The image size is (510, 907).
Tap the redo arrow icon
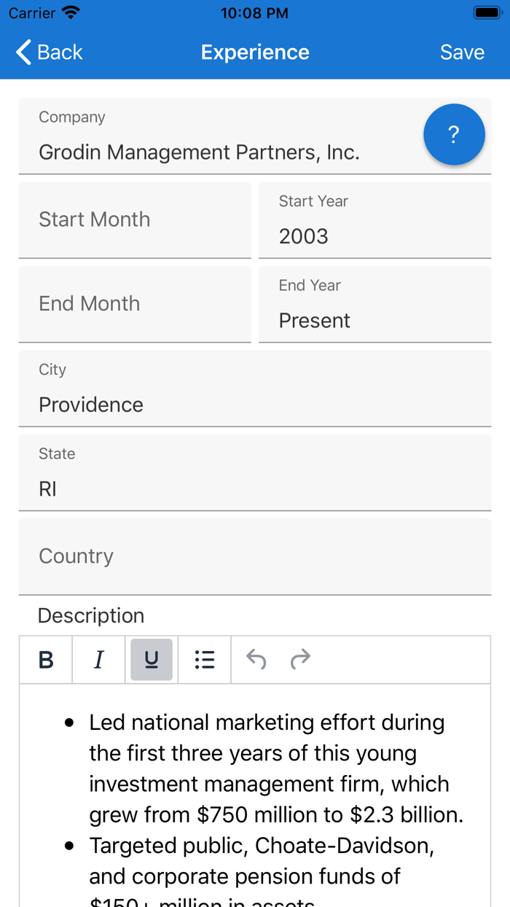pyautogui.click(x=300, y=659)
